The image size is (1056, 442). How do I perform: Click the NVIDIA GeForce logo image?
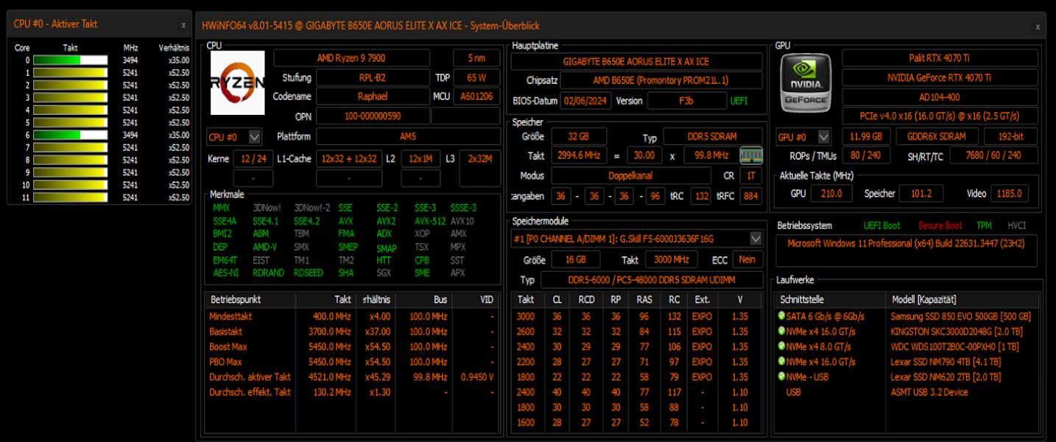click(x=806, y=83)
